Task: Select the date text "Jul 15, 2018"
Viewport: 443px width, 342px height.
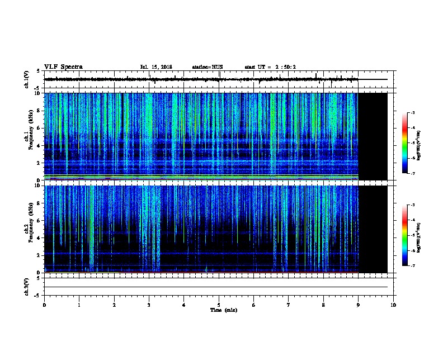Action: 156,67
